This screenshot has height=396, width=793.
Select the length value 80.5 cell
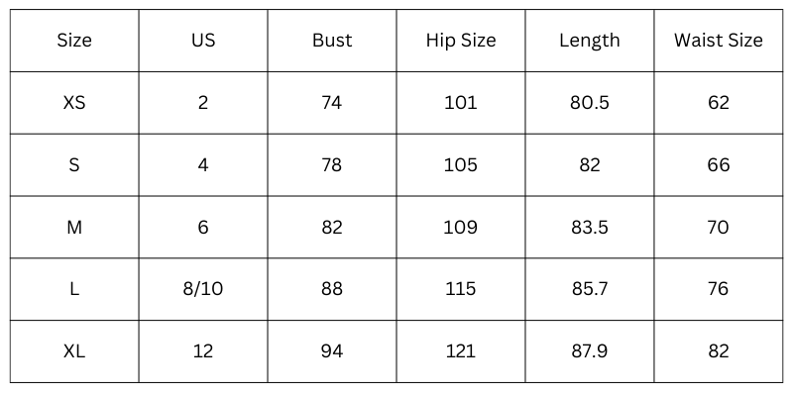pyautogui.click(x=590, y=103)
